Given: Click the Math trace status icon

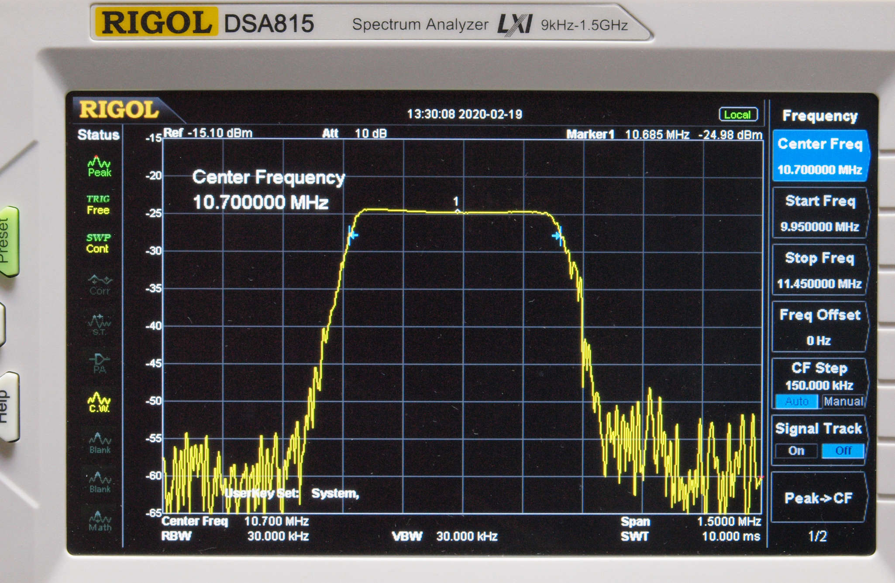Looking at the screenshot, I should pyautogui.click(x=100, y=522).
